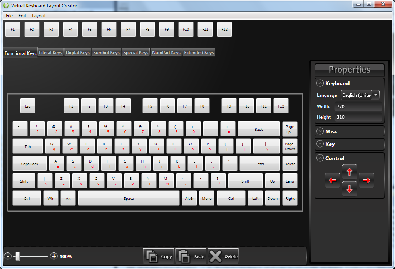Click the zoom in plus icon
Image resolution: width=395 pixels, height=269 pixels.
[x=54, y=256]
